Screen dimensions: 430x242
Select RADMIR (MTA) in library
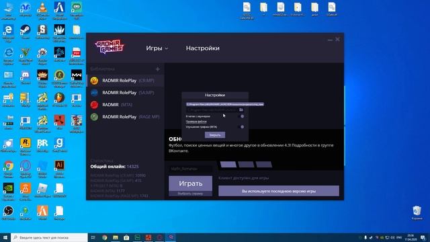tap(126, 105)
